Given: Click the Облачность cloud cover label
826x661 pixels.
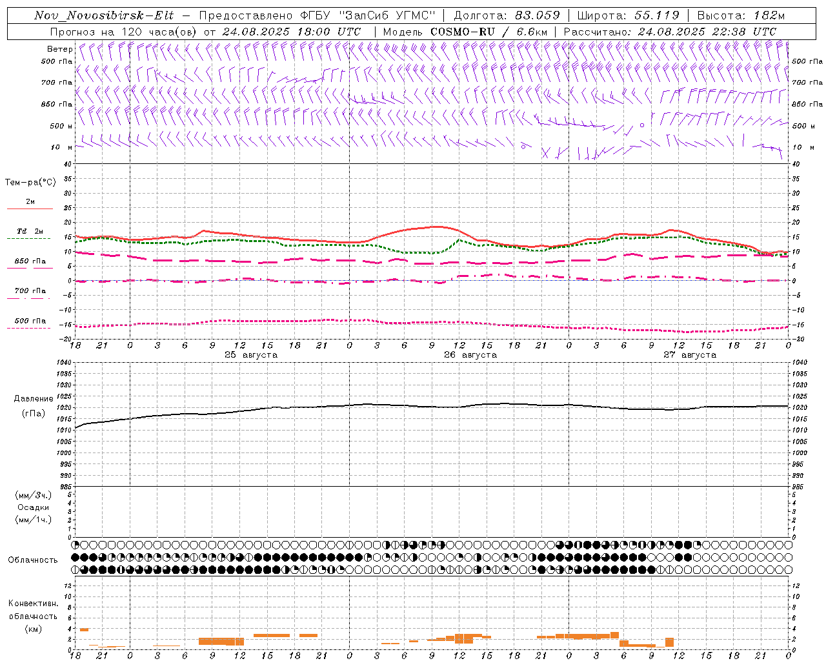Looking at the screenshot, I should [33, 560].
